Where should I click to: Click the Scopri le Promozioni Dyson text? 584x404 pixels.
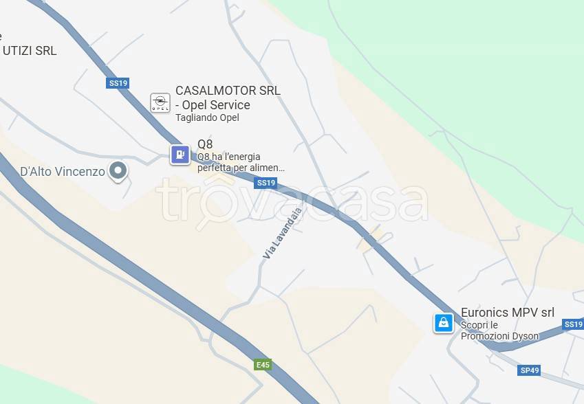pyautogui.click(x=499, y=330)
